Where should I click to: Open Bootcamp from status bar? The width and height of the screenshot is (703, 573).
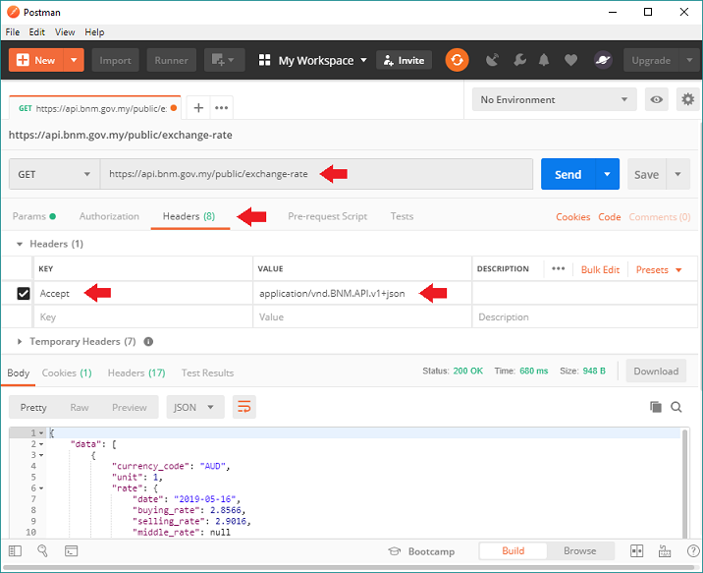coord(421,551)
